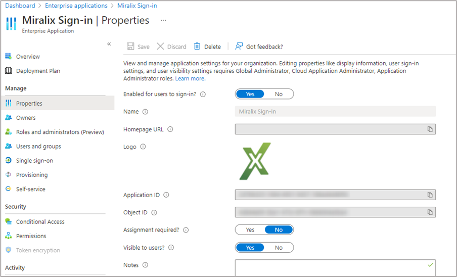
Task: Click the Delete trash can icon
Action: click(x=197, y=47)
